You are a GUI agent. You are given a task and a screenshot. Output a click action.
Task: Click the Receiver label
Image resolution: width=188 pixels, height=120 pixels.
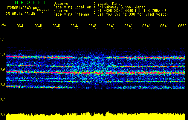(x=62, y=11)
